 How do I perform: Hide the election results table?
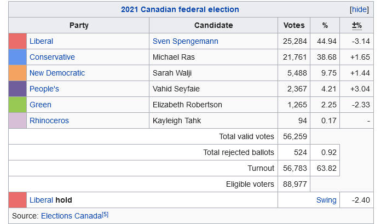pyautogui.click(x=359, y=9)
